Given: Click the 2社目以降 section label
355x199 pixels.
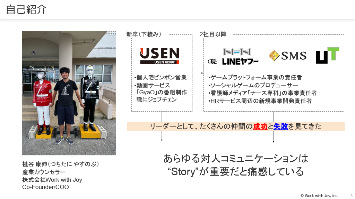Looking at the screenshot, I should pos(213,34).
